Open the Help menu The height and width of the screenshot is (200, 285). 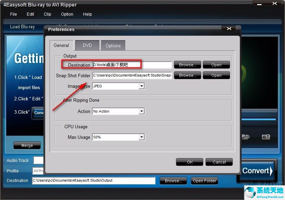click(88, 14)
